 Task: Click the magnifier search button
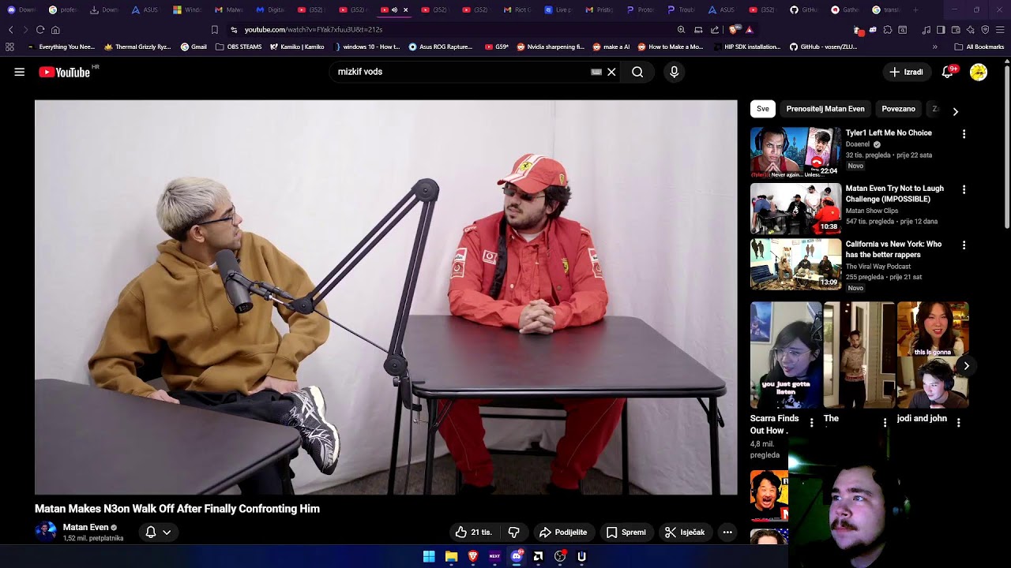(637, 72)
